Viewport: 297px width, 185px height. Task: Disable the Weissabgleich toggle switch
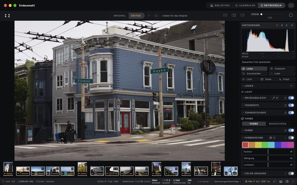[291, 98]
